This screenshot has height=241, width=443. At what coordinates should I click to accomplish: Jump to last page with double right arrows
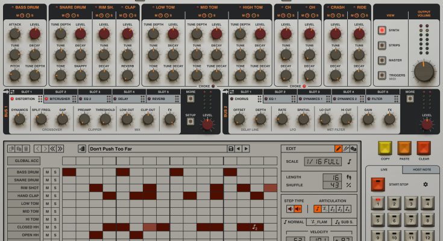pos(61,148)
